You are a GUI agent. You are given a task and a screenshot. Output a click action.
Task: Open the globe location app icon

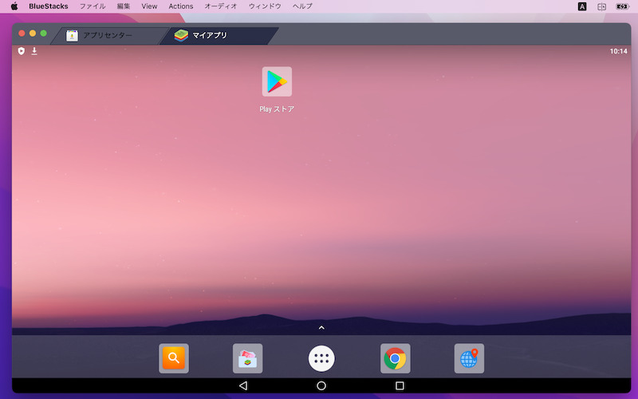[469, 358]
